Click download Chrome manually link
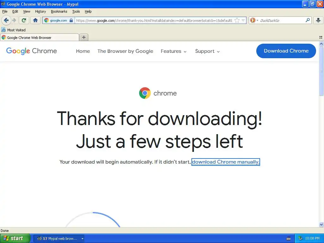This screenshot has height=243, width=324. (225, 162)
